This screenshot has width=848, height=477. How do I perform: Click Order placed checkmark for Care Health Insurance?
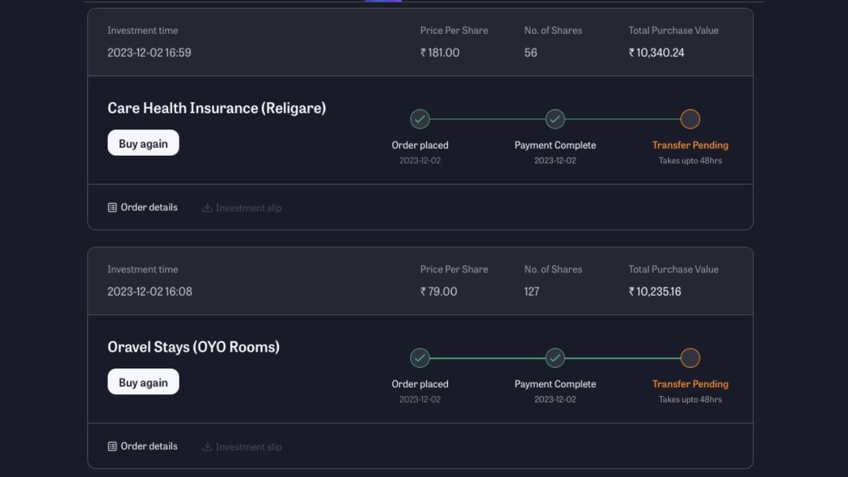tap(420, 119)
